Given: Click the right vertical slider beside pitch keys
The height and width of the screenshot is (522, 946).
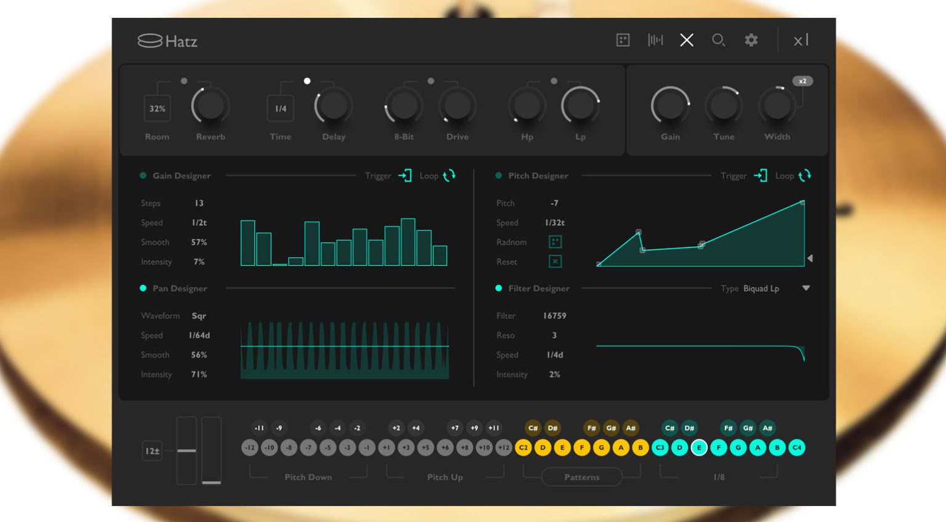Looking at the screenshot, I should (211, 451).
